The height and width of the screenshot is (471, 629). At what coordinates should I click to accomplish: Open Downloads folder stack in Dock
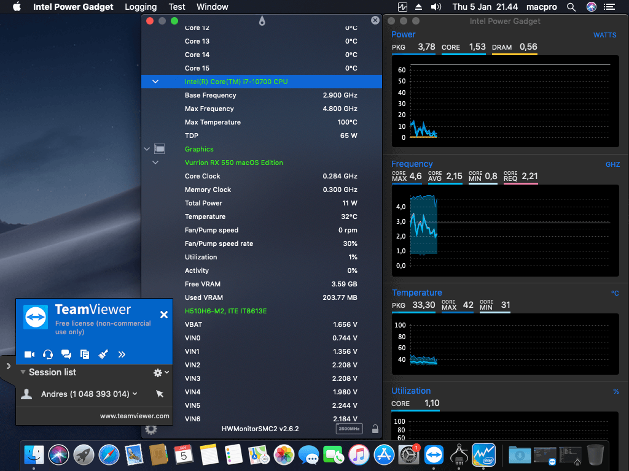click(x=520, y=455)
